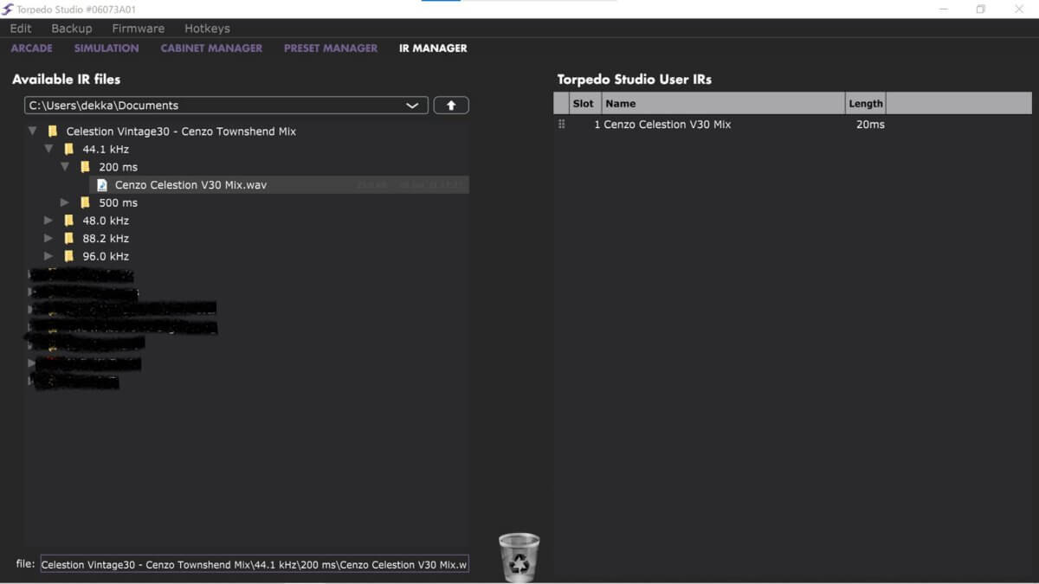Viewport: 1039px width, 584px height.
Task: Minimize the Torpedo Studio window
Action: 942,9
